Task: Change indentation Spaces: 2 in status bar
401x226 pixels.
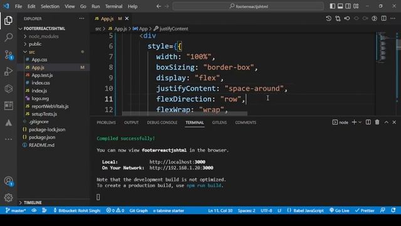Action: point(246,210)
